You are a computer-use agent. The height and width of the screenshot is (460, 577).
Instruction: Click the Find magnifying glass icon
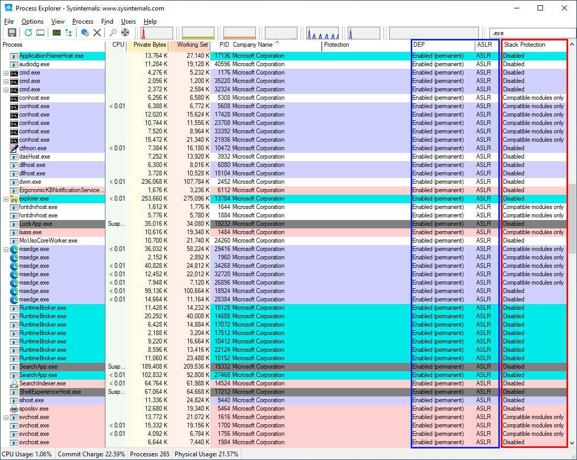(x=113, y=33)
